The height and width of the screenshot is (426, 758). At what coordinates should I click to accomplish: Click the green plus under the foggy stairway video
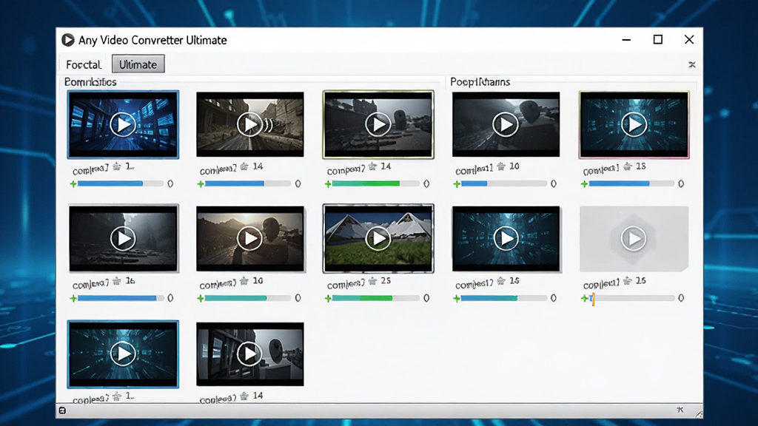click(x=73, y=299)
